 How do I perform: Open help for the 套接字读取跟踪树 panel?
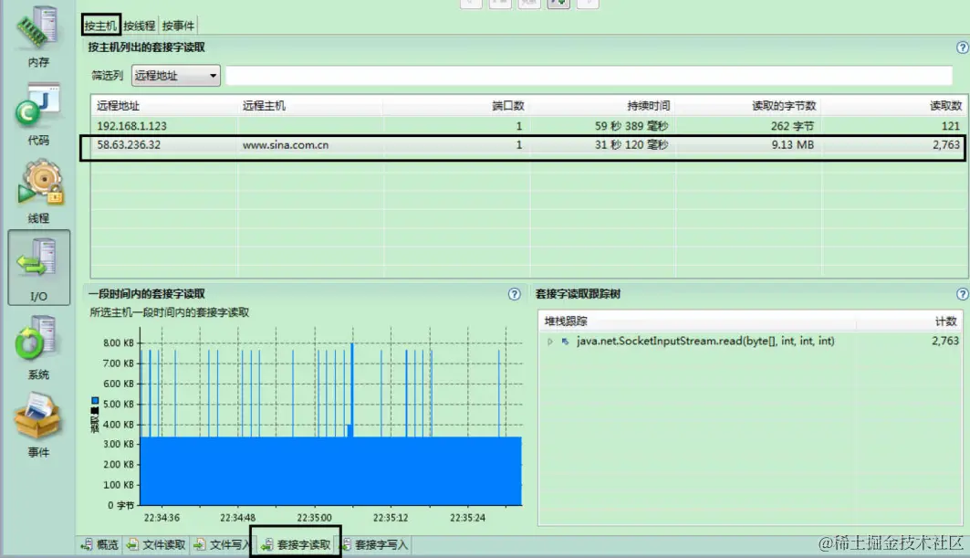click(962, 294)
